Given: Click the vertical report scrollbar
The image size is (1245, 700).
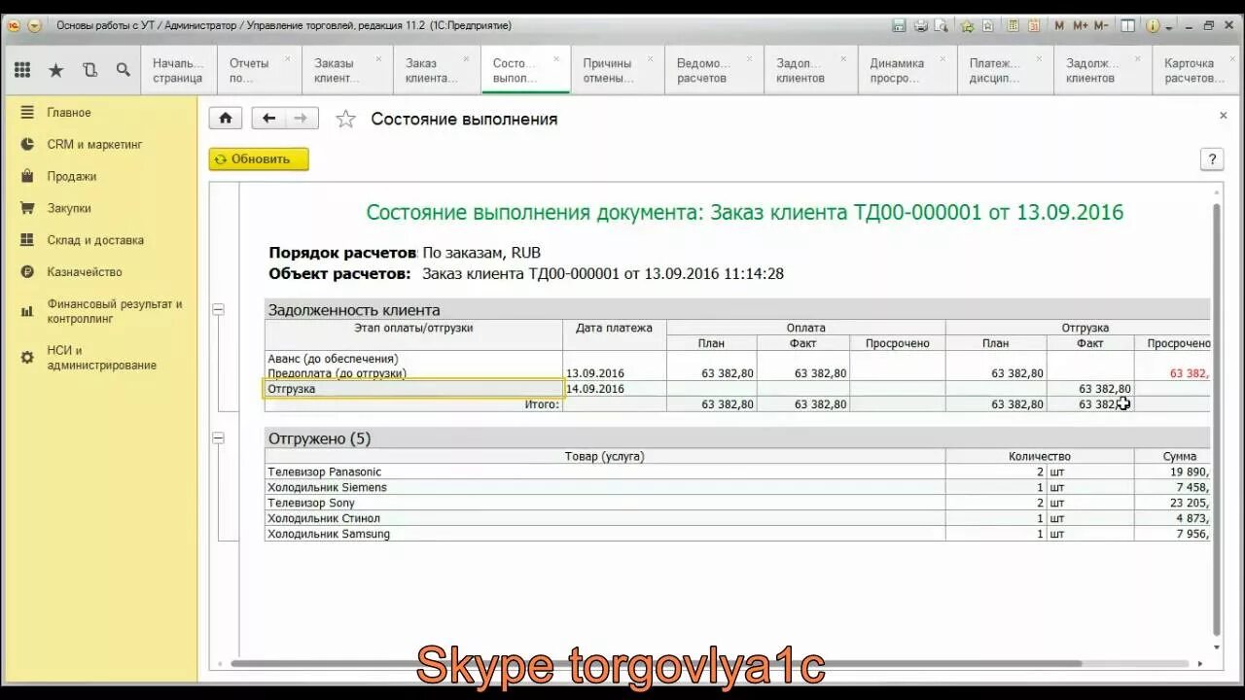Looking at the screenshot, I should (x=1216, y=418).
